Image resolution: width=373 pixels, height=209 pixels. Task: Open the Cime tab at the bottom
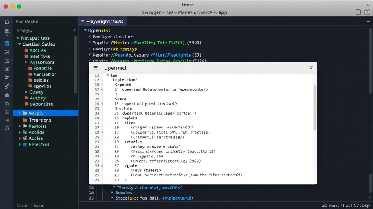[x=22, y=205]
